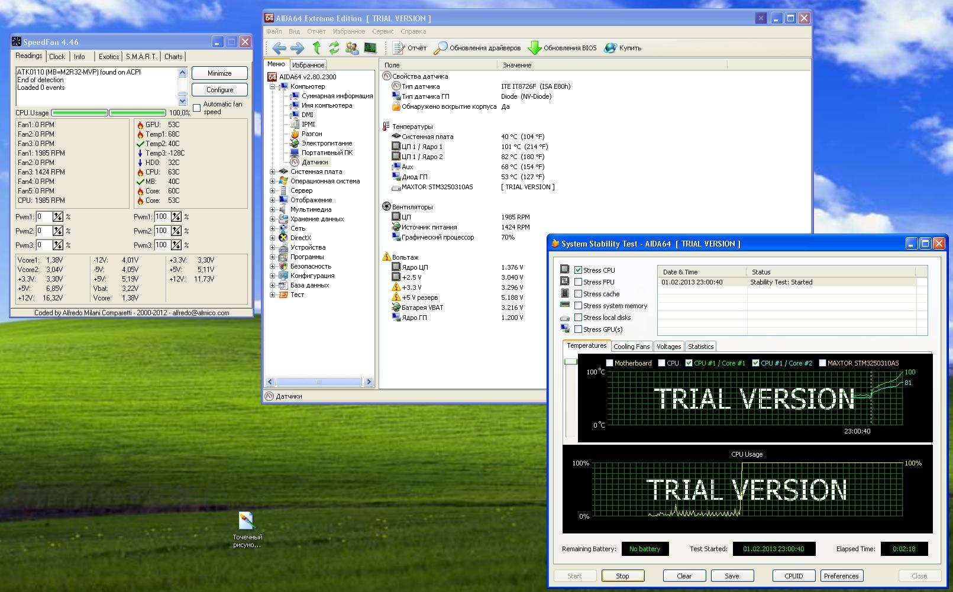
Task: Click the Refresh icon in AIDA64 toolbar
Action: pos(334,48)
